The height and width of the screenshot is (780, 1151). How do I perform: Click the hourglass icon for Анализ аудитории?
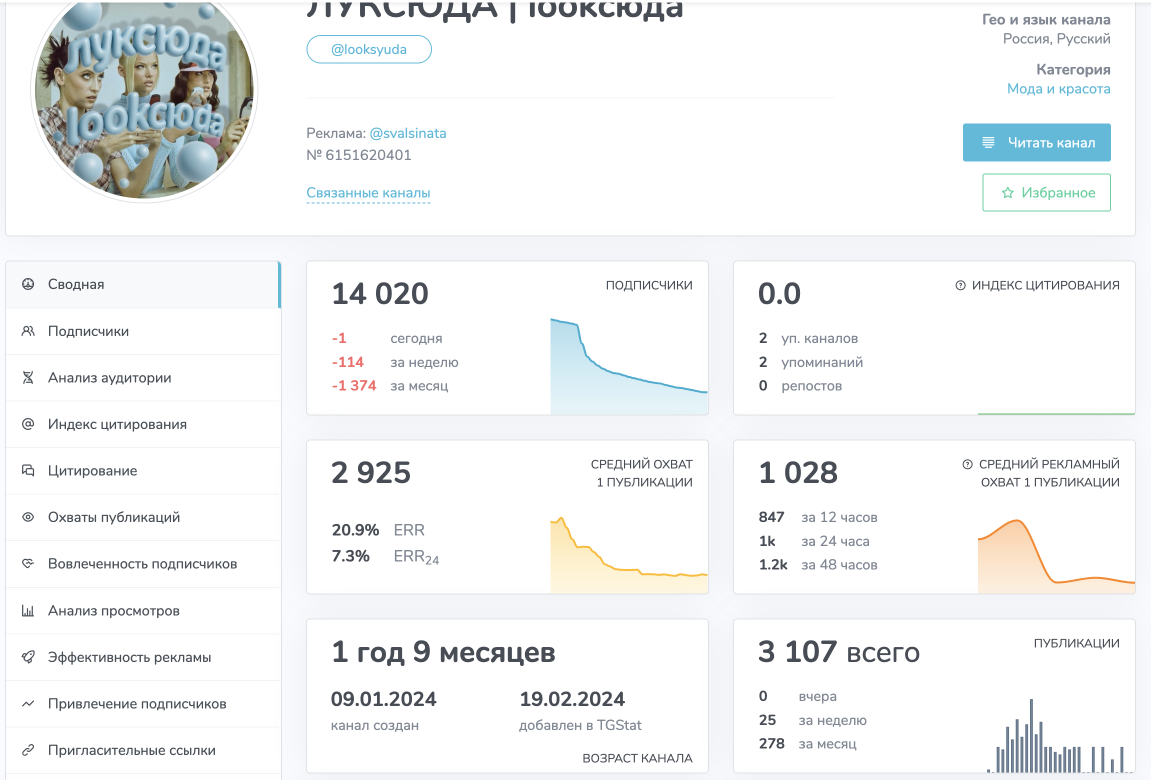click(28, 377)
